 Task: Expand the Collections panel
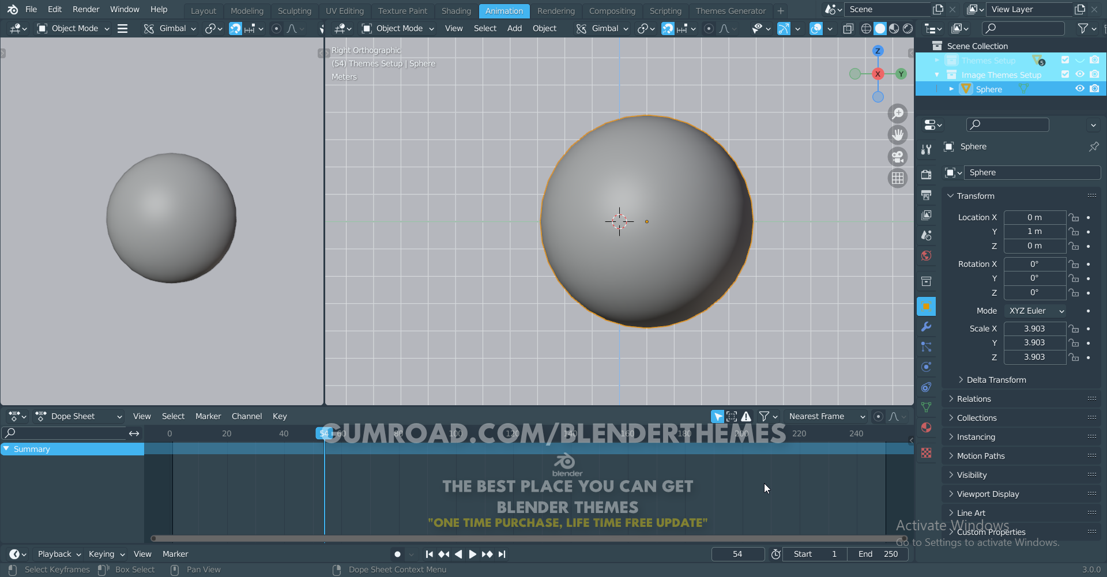(976, 418)
